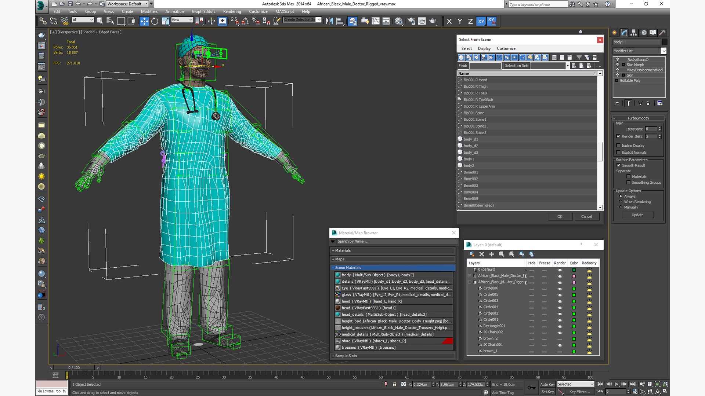Viewport: 705px width, 396px height.
Task: Activate the Select and Rotate tool
Action: pyautogui.click(x=155, y=21)
